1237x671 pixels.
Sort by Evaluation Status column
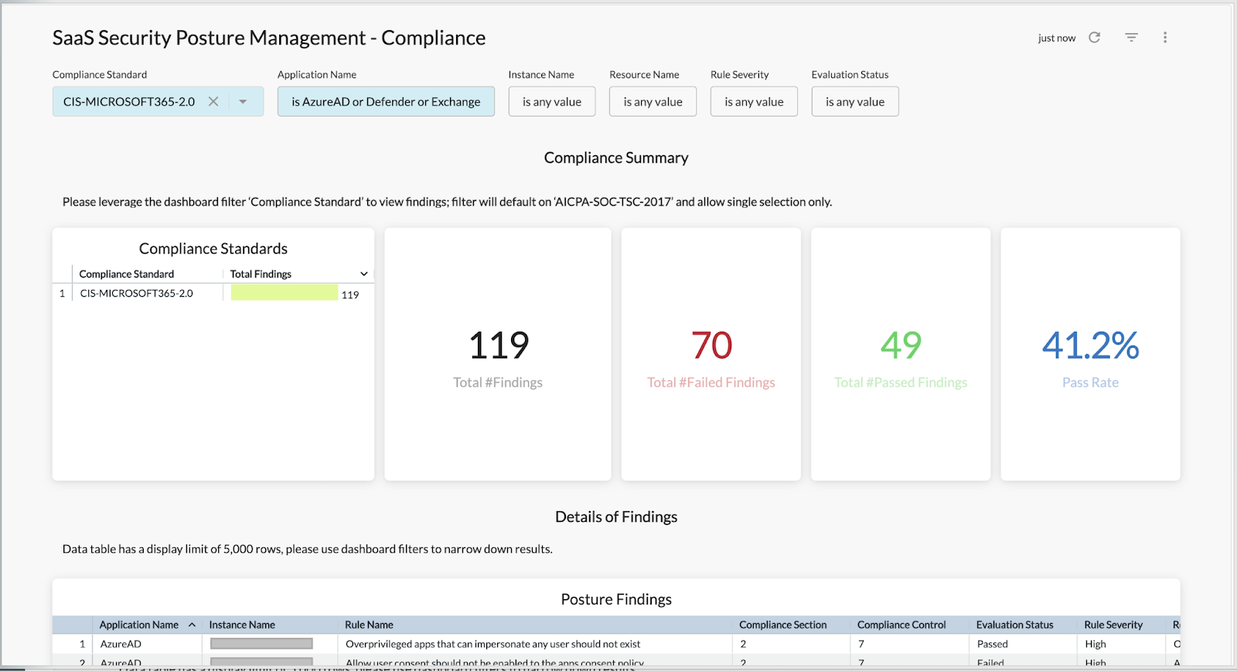(x=1014, y=625)
